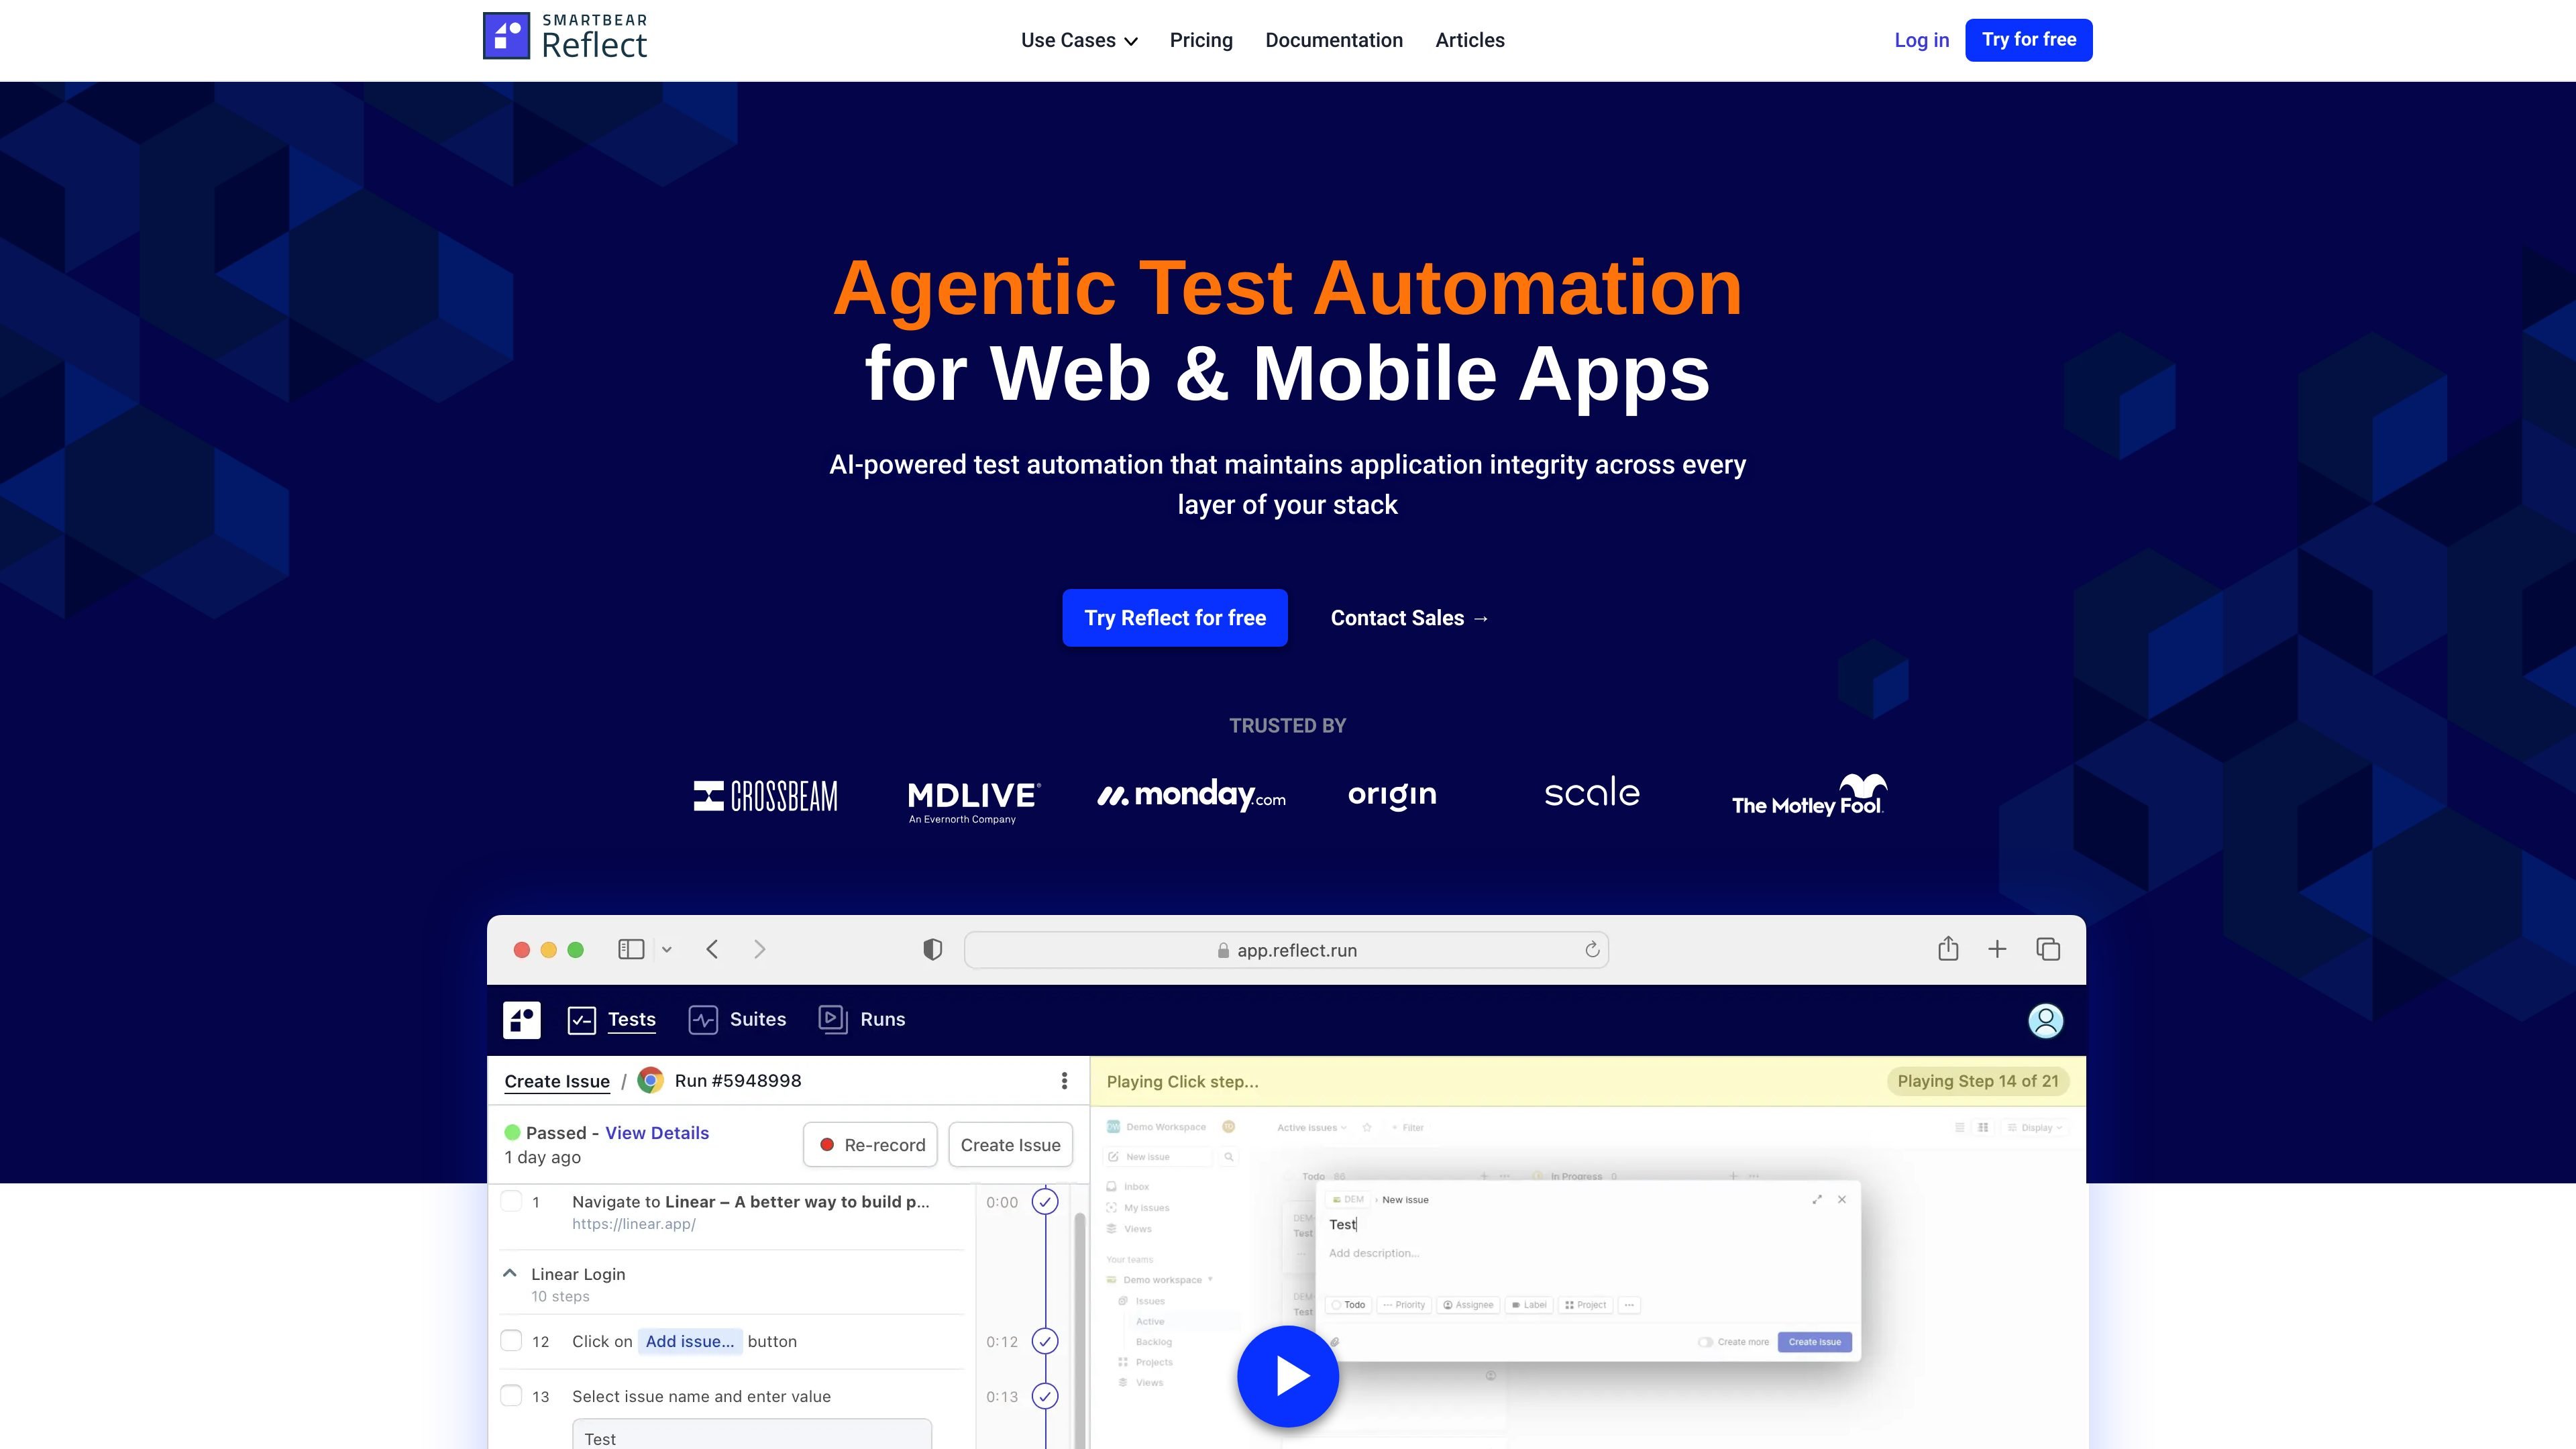Image resolution: width=2576 pixels, height=1449 pixels.
Task: Click the status check circle for step 12
Action: point(1045,1341)
